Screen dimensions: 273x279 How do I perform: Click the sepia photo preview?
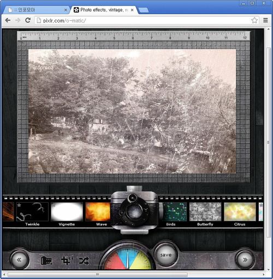coord(132,111)
